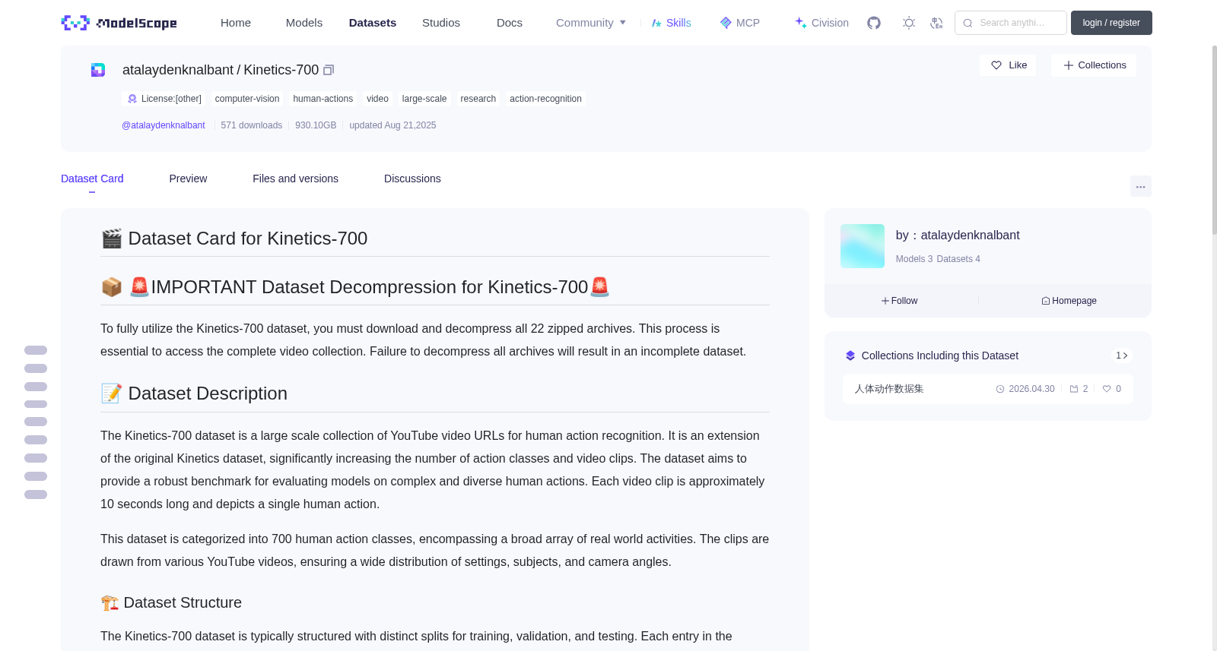Screen dimensions: 1217x651
Task: Toggle the light/dark theme icon
Action: (x=909, y=23)
